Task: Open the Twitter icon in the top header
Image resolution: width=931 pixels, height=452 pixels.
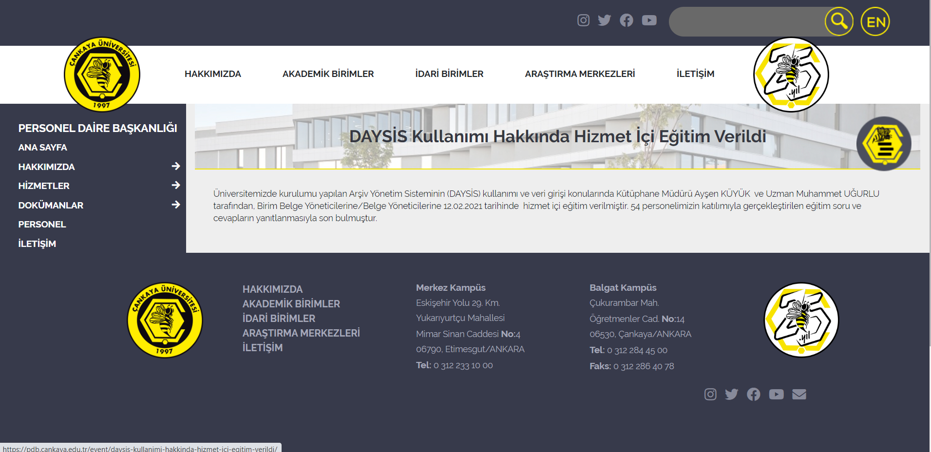Action: [x=605, y=20]
